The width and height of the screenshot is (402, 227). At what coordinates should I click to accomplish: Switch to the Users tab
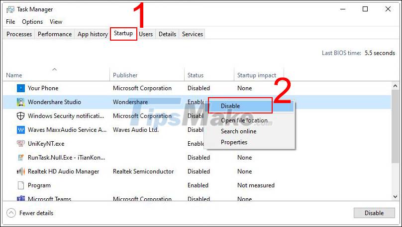click(146, 34)
